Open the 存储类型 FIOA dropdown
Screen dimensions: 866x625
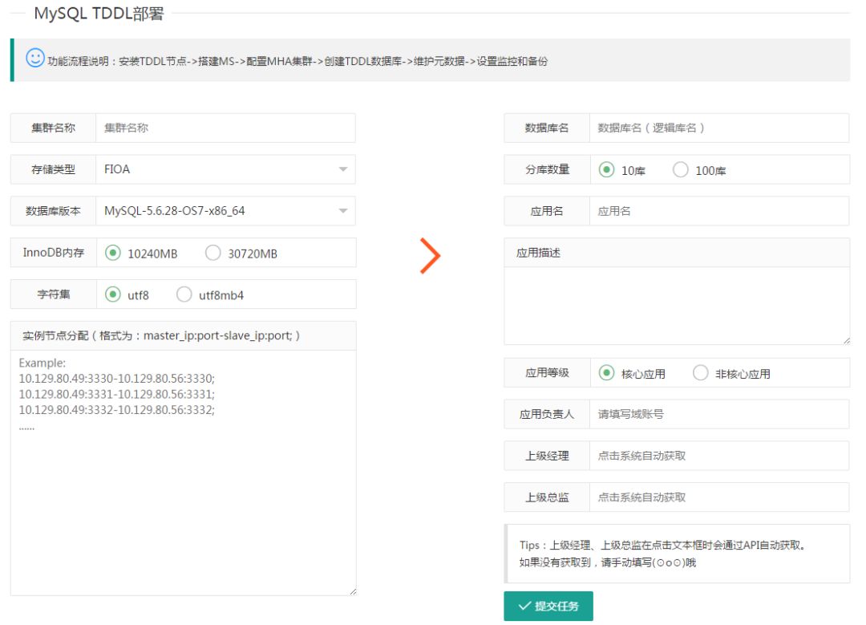(x=225, y=169)
